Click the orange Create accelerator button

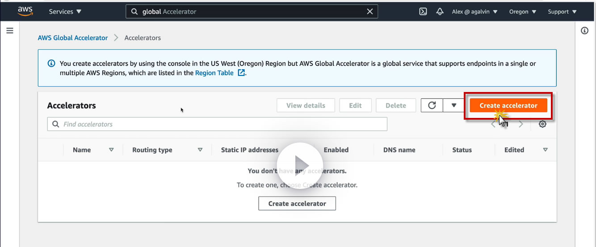pyautogui.click(x=508, y=105)
